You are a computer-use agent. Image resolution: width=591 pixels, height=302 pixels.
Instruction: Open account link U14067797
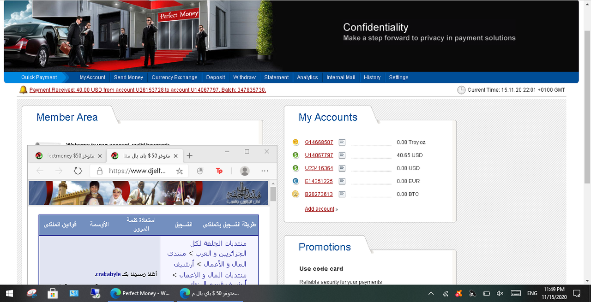coord(319,155)
